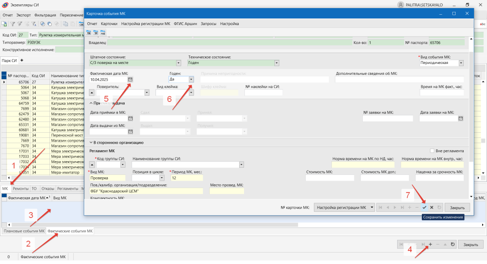Click the second filter funnel icon
Viewport: 487px width, 264px height.
click(19, 24)
